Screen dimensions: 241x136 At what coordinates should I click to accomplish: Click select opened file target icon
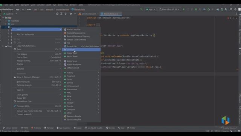coord(57,14)
